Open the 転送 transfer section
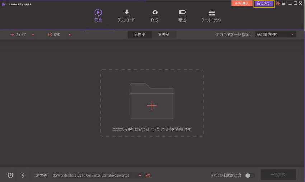305x182 pixels. coord(182,15)
